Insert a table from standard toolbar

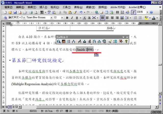click(x=106, y=12)
